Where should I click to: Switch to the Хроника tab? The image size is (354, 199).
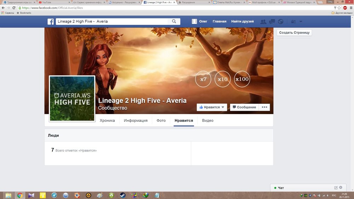(x=107, y=120)
